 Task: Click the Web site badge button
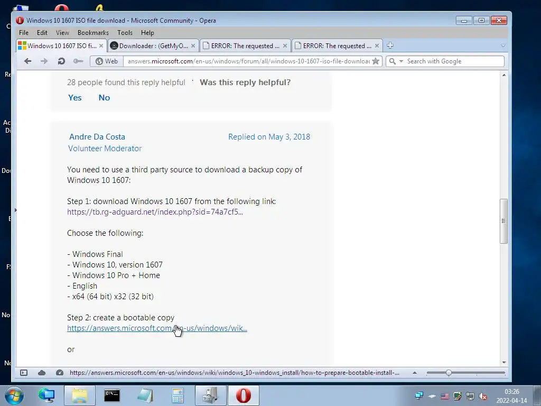click(107, 61)
